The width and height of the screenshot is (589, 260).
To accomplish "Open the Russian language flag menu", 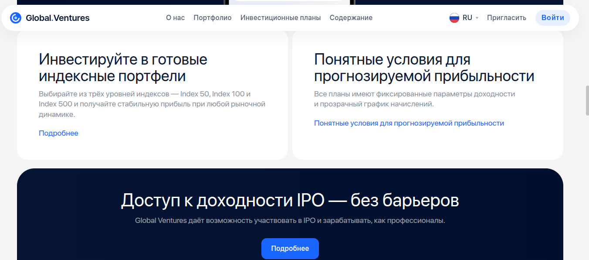I will 454,17.
